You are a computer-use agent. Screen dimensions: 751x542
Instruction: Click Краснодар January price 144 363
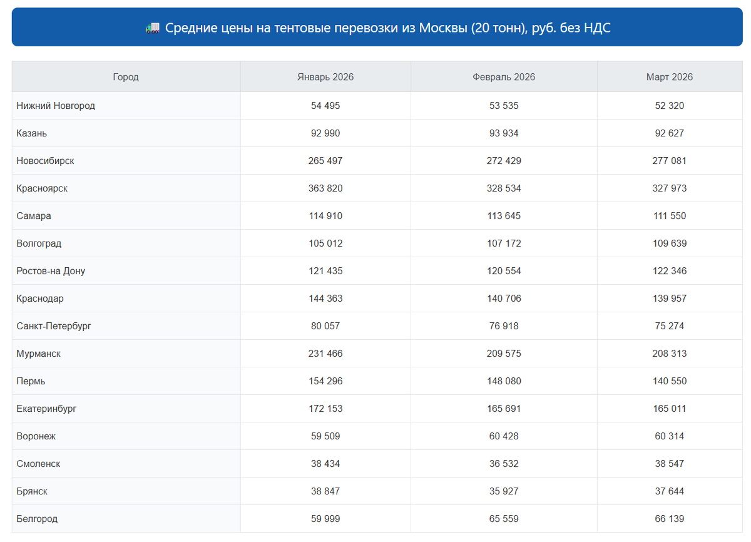pos(325,299)
